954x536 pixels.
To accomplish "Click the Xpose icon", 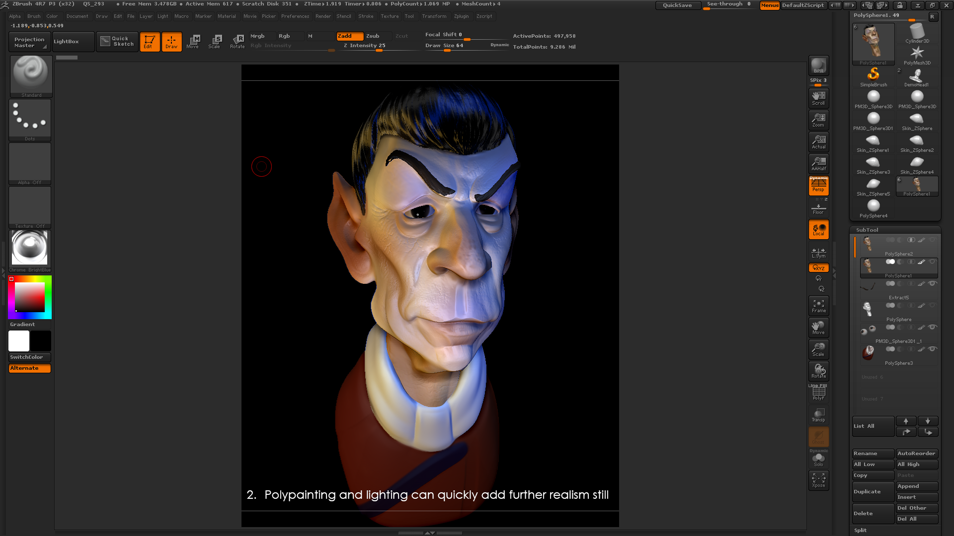I will (818, 480).
